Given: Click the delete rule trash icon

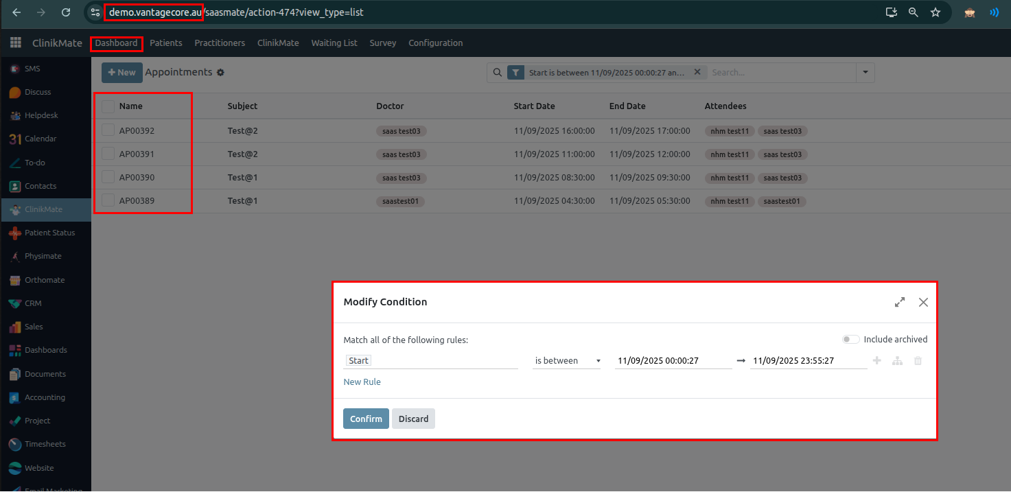Looking at the screenshot, I should [918, 361].
